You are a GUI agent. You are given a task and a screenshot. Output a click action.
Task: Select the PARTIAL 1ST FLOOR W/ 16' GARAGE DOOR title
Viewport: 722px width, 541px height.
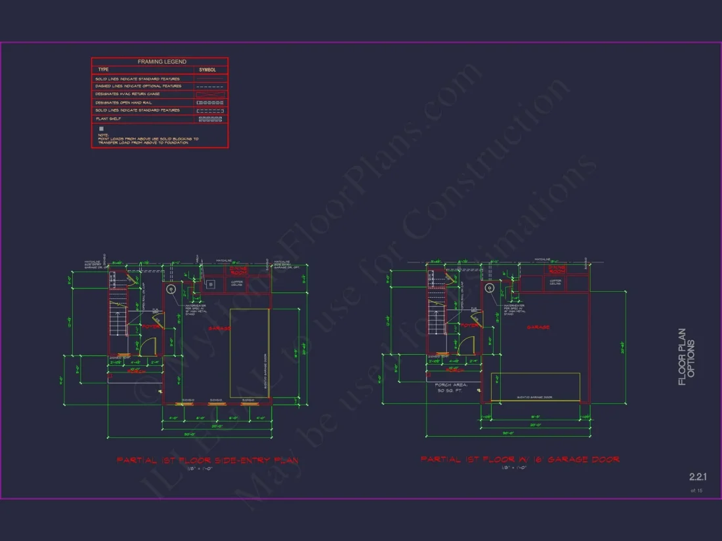(520, 460)
